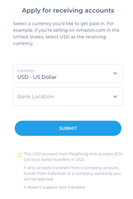This screenshot has width=133, height=199.
Task: Click the '(US local bank) transfers in USD.' line
Action: pos(54,159)
